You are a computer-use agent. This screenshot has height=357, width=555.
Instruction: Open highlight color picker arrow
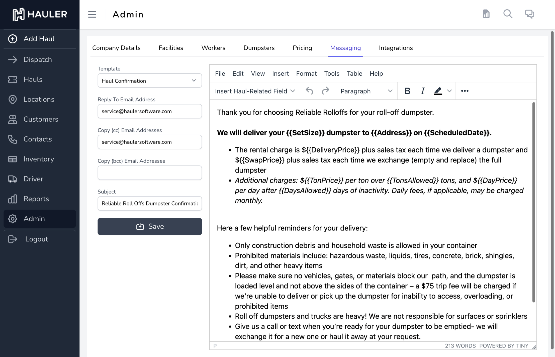[x=449, y=91]
